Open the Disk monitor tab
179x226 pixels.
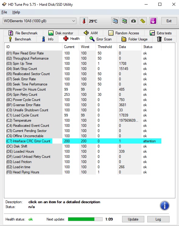click(x=61, y=33)
